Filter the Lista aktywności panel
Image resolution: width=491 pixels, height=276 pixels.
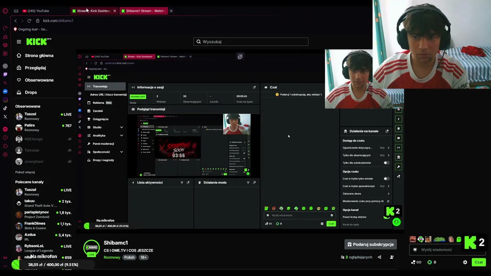[x=182, y=182]
